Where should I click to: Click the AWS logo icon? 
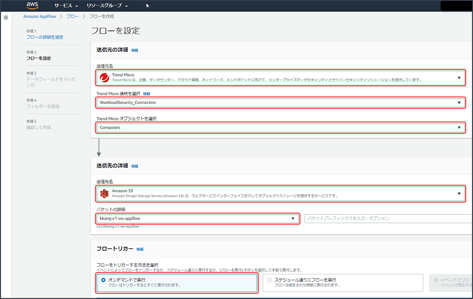pos(32,5)
